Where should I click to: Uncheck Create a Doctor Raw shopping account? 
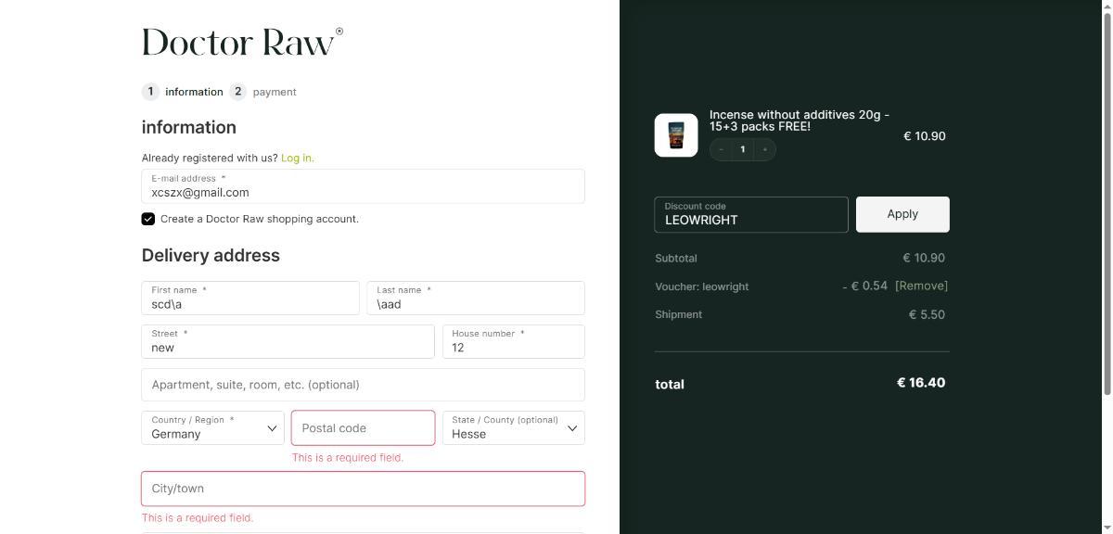(148, 219)
